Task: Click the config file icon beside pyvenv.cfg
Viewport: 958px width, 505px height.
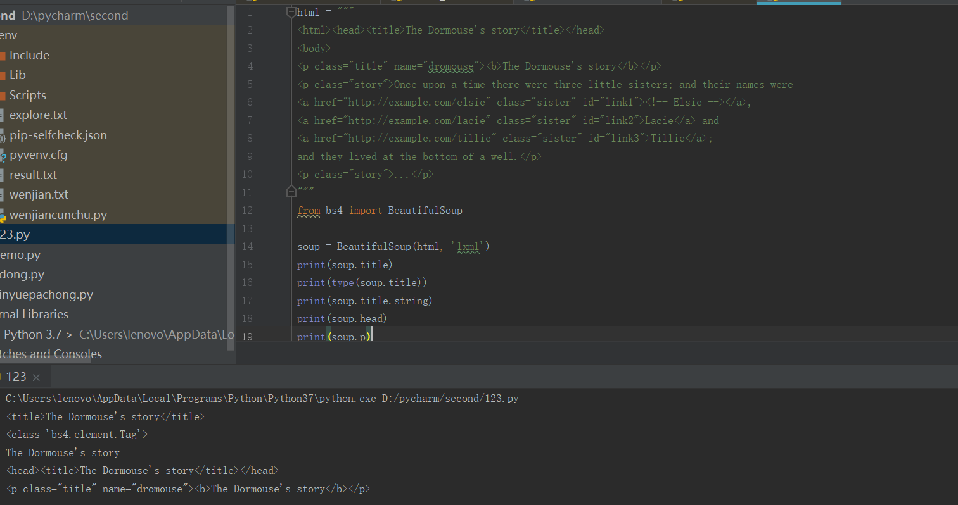Action: point(3,156)
